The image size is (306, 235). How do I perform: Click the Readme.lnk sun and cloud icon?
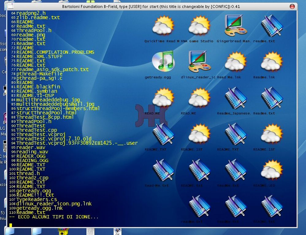pos(272,61)
